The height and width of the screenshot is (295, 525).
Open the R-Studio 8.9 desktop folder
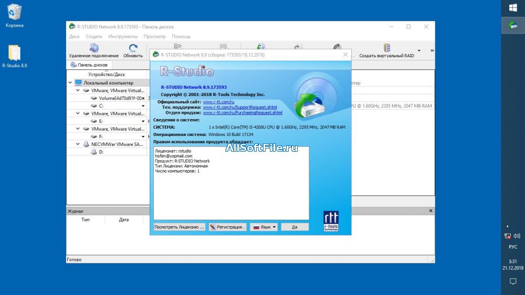pyautogui.click(x=14, y=54)
